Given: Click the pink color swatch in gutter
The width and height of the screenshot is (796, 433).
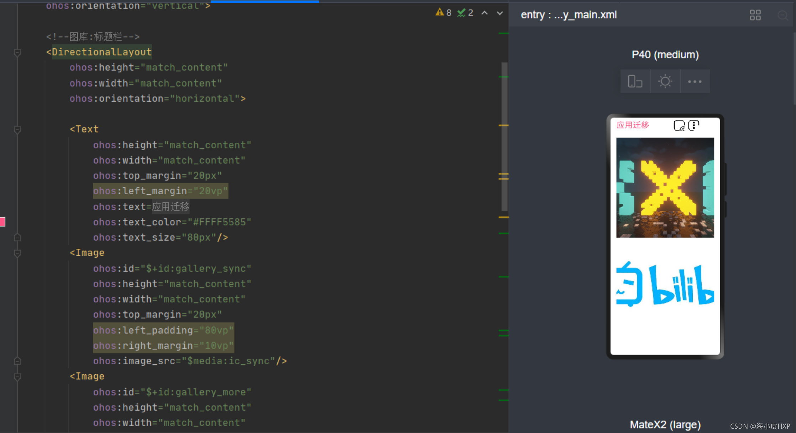Looking at the screenshot, I should (2, 222).
